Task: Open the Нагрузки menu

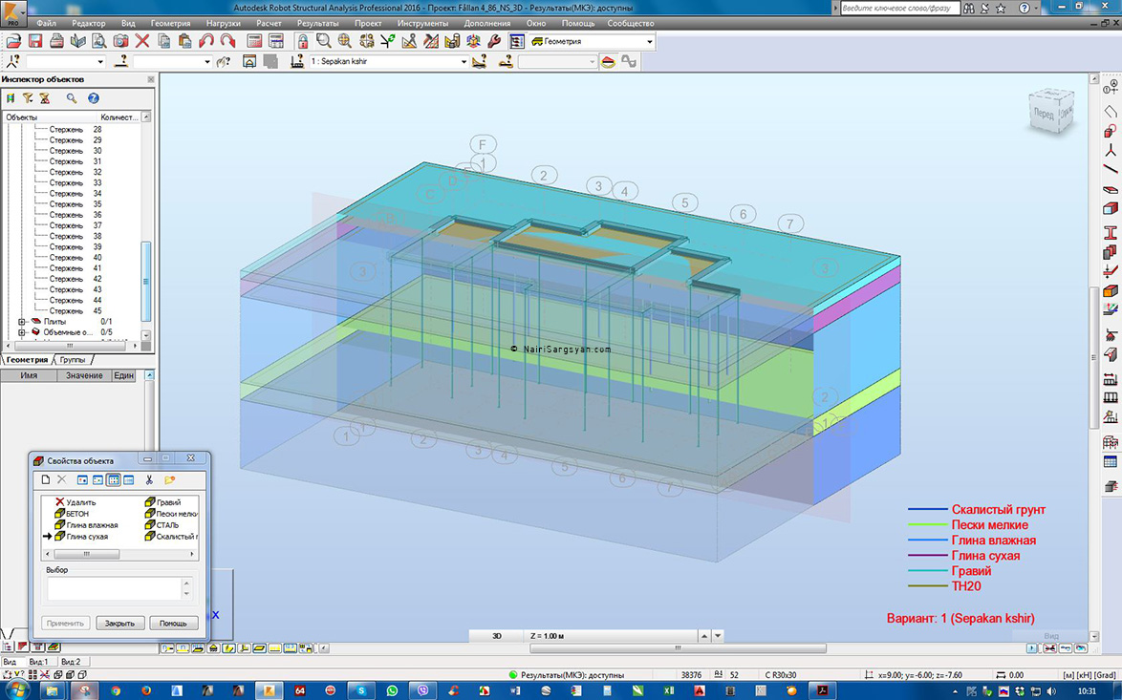Action: 224,23
